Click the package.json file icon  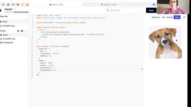[x=1, y=43]
